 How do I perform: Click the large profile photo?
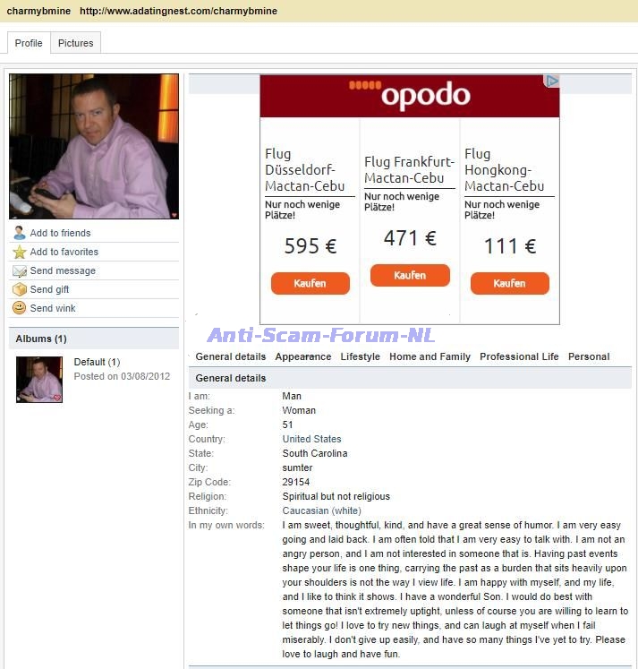pos(94,146)
